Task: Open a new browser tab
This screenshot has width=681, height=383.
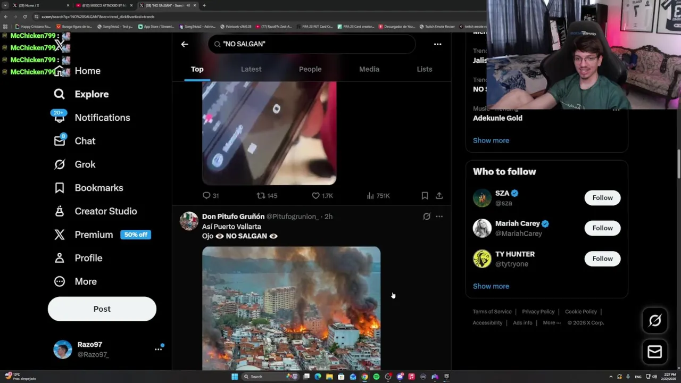Action: tap(204, 5)
